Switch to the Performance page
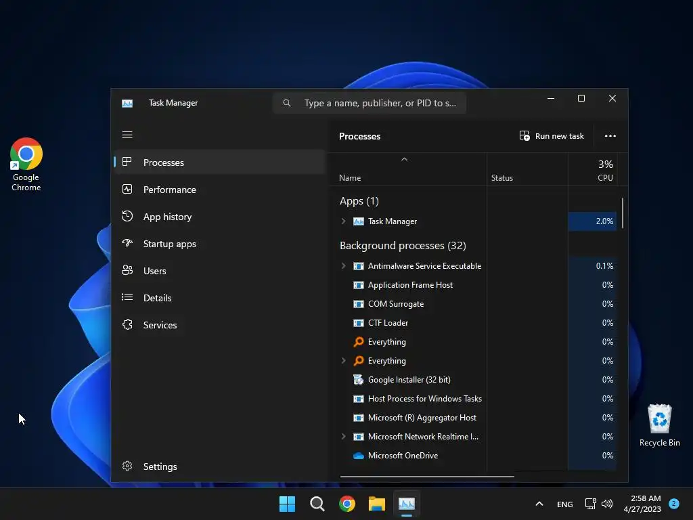The image size is (693, 520). tap(220, 190)
